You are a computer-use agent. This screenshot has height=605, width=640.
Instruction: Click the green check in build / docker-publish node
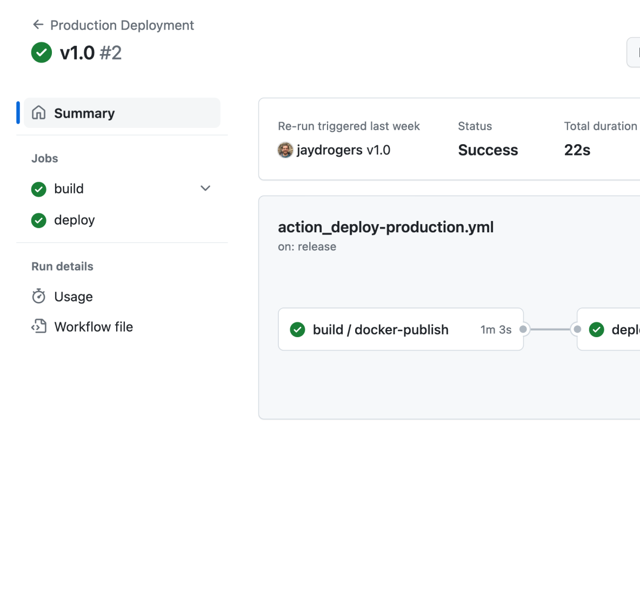[297, 330]
